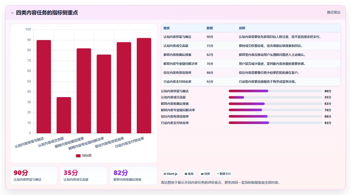Click the 数据 column header in the table
351x195 pixels.
[x=210, y=28]
